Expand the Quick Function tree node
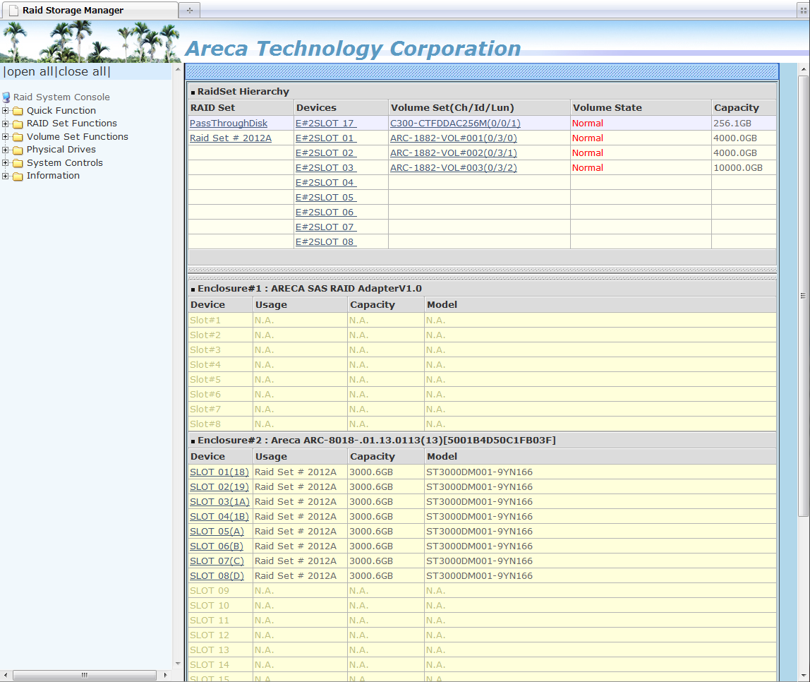Viewport: 810px width, 682px height. pos(6,111)
